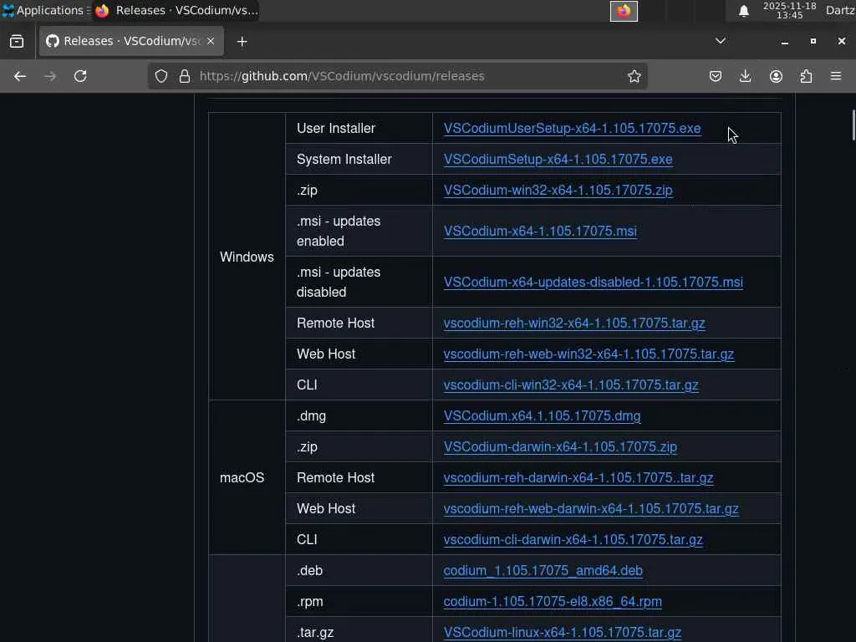Save page to Pocket
856x642 pixels.
pyautogui.click(x=716, y=76)
